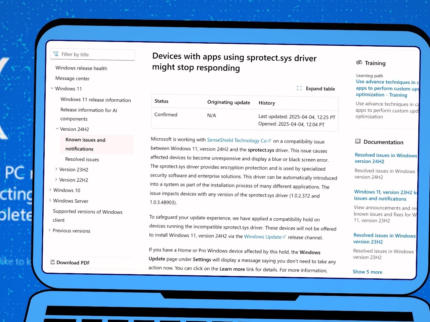Collapse the Version 24H2 subsection
Image resolution: width=430 pixels, height=322 pixels.
(x=57, y=128)
